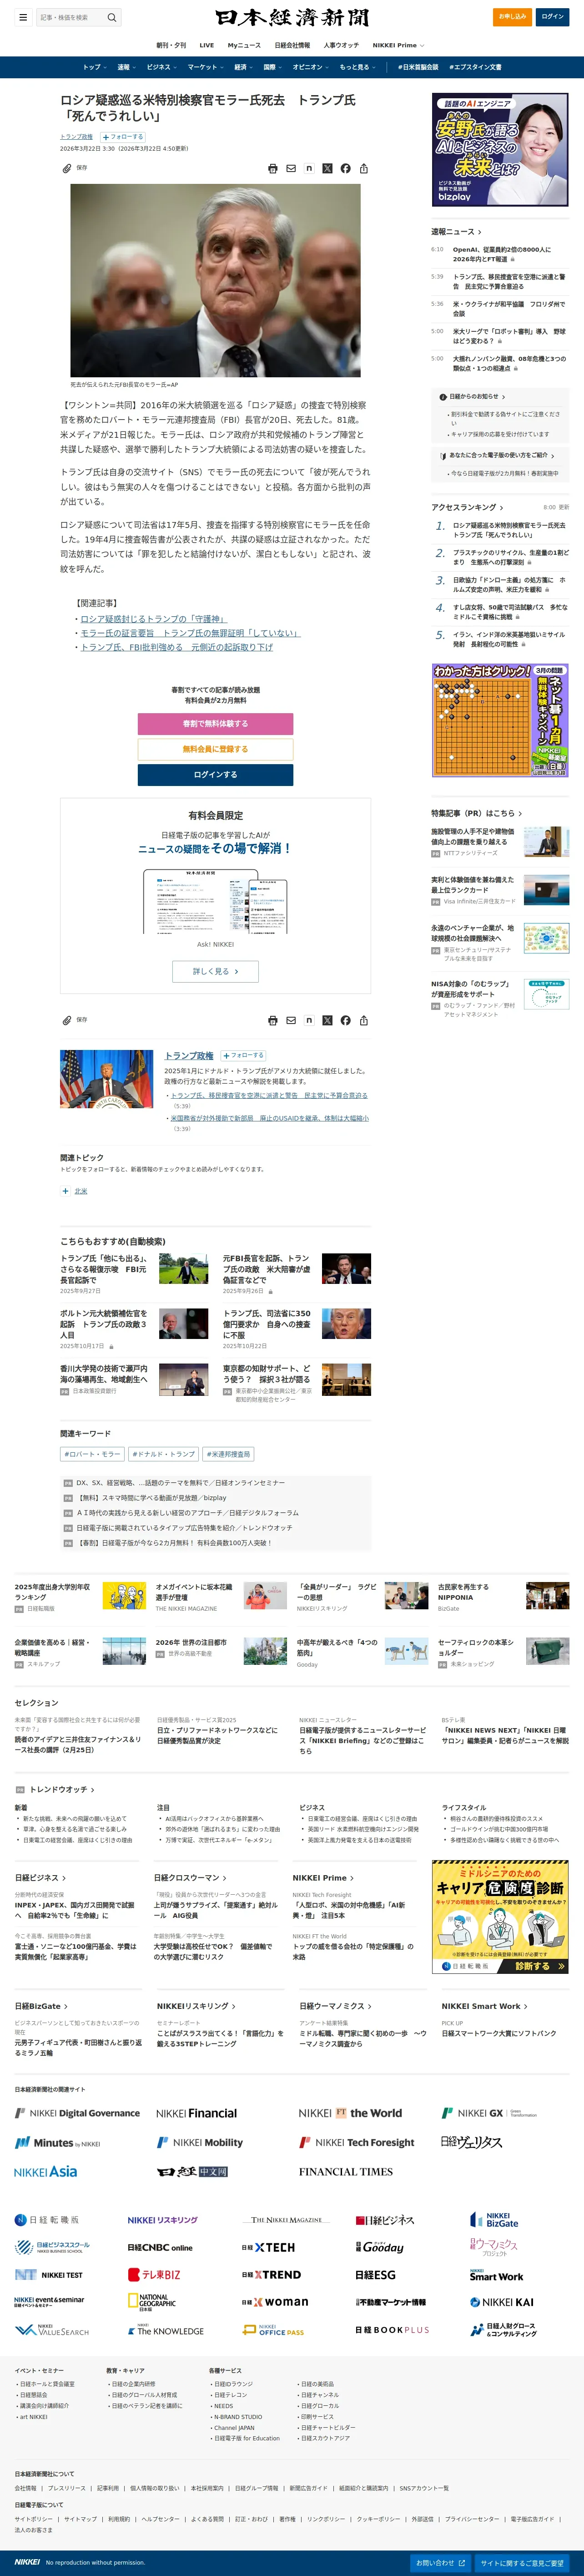Share on Facebook using top icon

(345, 169)
